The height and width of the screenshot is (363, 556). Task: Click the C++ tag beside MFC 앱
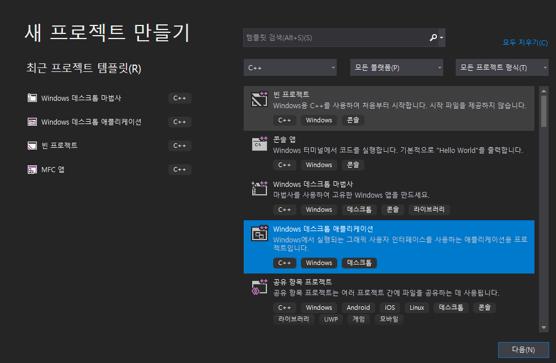(x=180, y=170)
